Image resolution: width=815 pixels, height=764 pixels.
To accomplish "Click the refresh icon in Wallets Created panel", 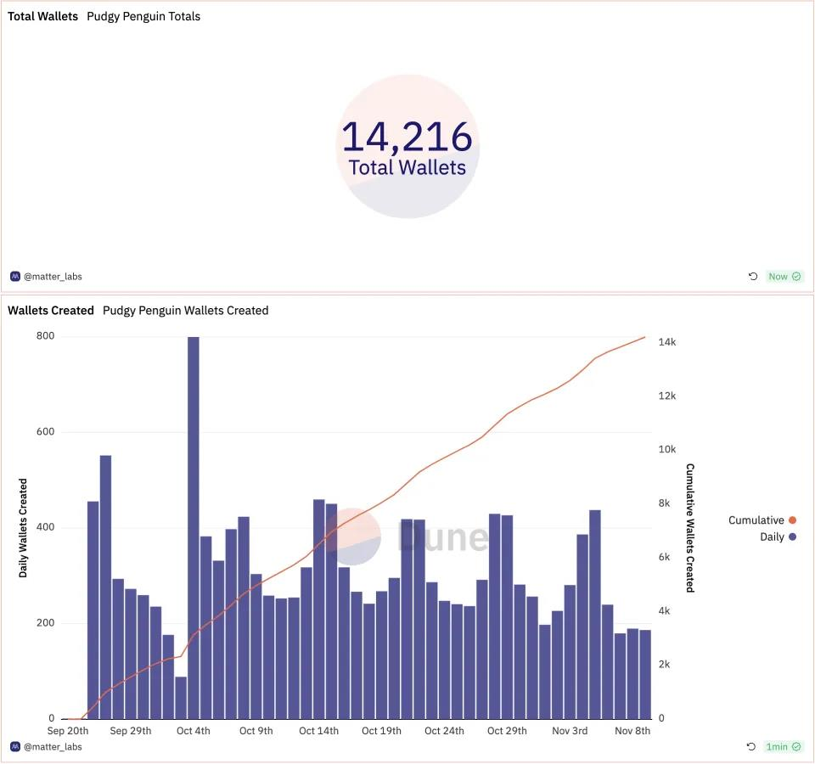I will pos(751,747).
